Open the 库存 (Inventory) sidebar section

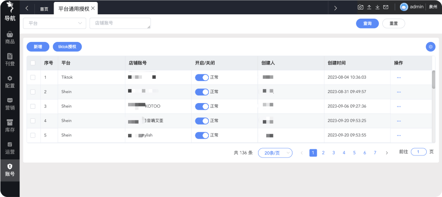click(x=10, y=125)
